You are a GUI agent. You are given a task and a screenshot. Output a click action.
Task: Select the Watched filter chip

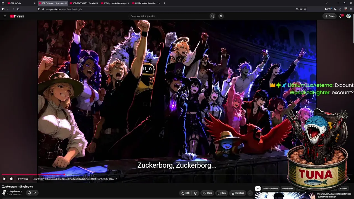[x=343, y=188]
